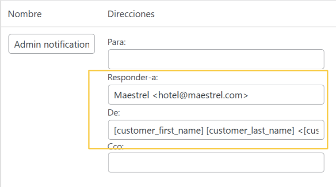Click the [customer_last_name] placeholder text
The width and height of the screenshot is (336, 187).
(250, 131)
